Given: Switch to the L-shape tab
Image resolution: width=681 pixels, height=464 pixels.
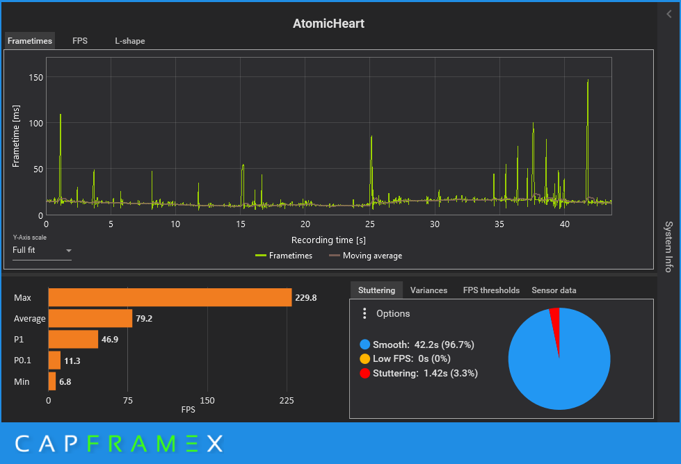Looking at the screenshot, I should tap(130, 41).
